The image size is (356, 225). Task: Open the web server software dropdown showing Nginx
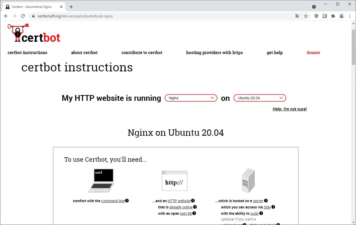[191, 98]
